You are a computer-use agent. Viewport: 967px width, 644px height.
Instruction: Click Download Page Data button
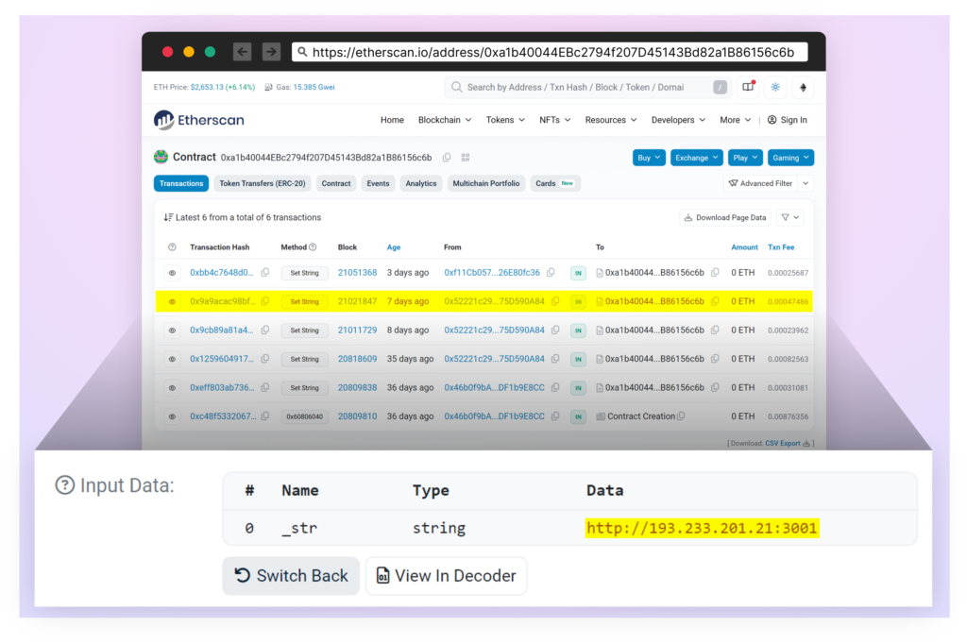coord(725,217)
